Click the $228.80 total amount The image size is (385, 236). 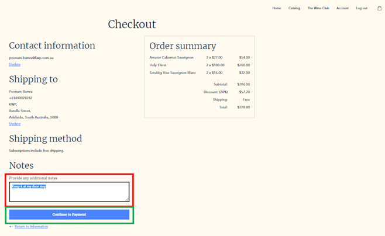[243, 107]
